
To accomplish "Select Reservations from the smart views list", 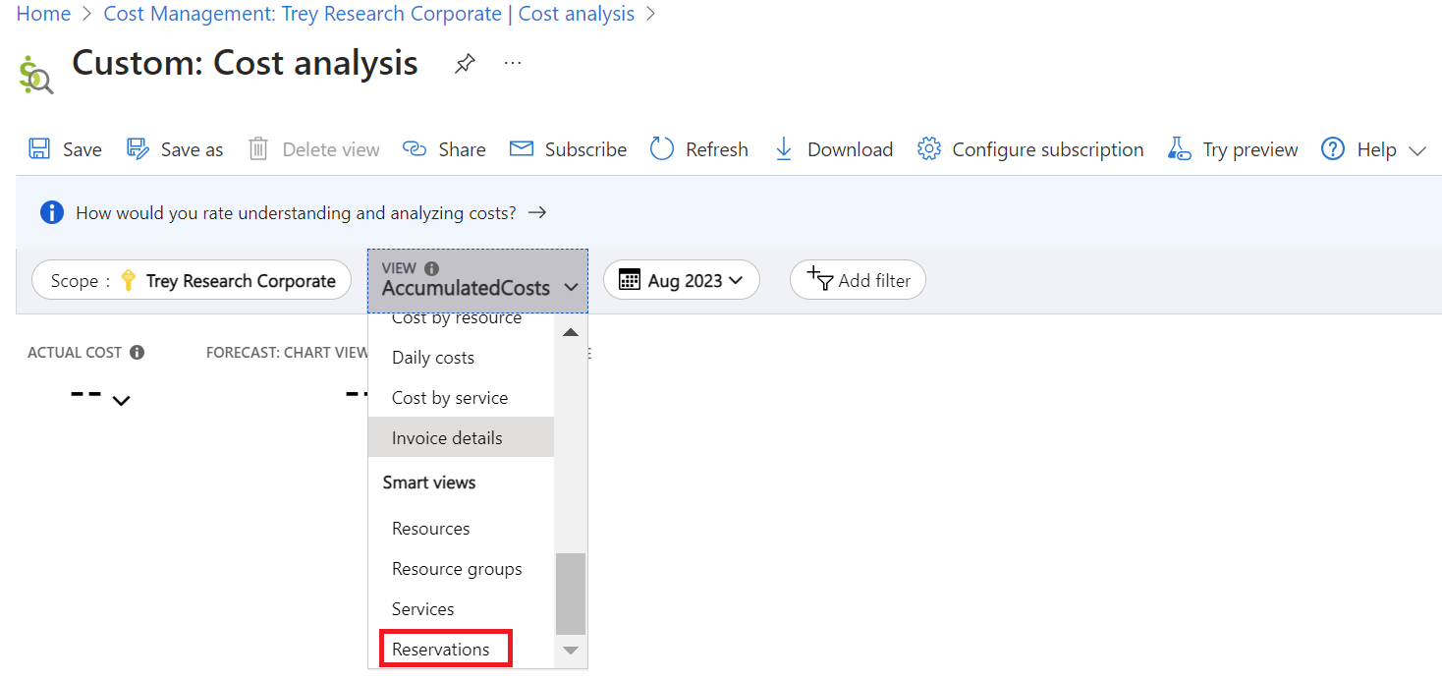I will pyautogui.click(x=444, y=649).
